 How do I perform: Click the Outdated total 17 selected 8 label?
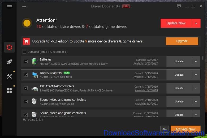click(48, 52)
